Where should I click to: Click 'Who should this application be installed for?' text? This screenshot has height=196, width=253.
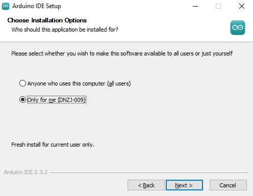pyautogui.click(x=65, y=30)
